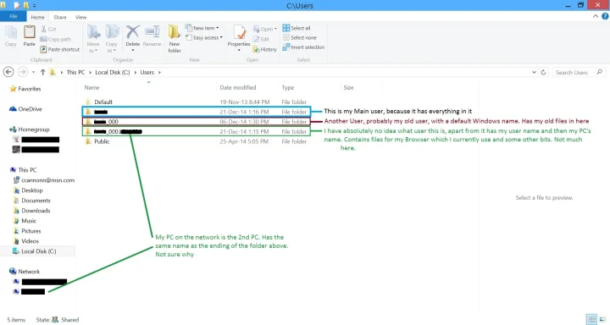Go back with the Back arrow

(x=8, y=72)
